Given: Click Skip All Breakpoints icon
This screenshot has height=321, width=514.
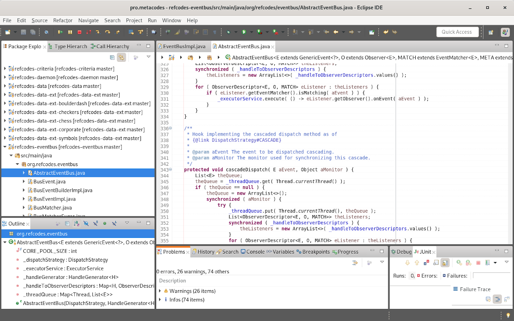Looking at the screenshot, I should (46, 32).
